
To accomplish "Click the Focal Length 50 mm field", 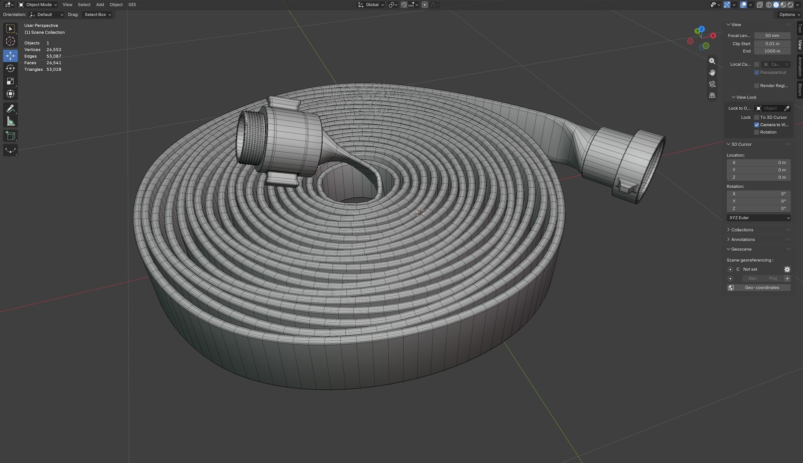I will (772, 36).
